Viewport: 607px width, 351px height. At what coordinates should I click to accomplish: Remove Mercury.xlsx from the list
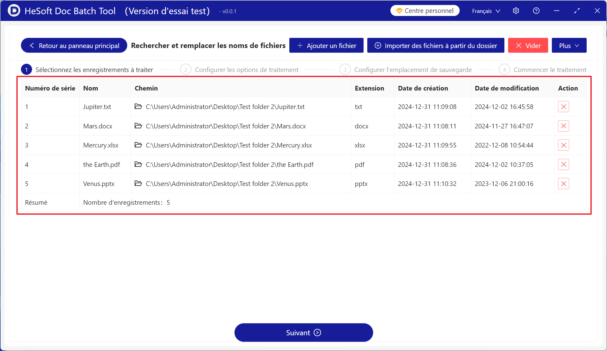pyautogui.click(x=563, y=145)
